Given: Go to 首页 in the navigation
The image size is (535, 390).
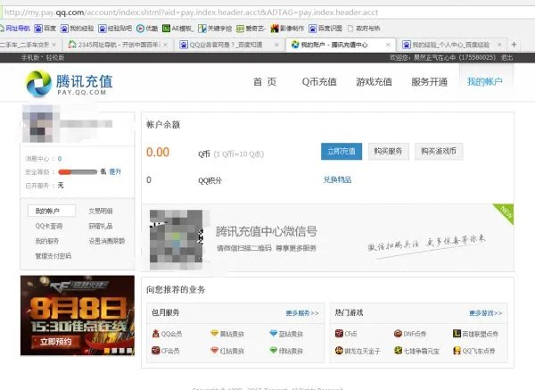Looking at the screenshot, I should pos(265,82).
